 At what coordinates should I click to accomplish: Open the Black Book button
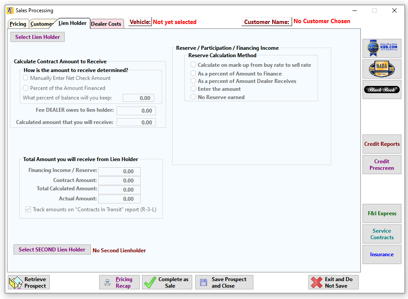[x=382, y=89]
